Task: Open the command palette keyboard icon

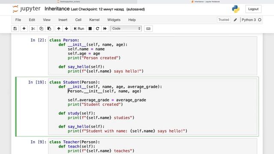Action: [149, 29]
